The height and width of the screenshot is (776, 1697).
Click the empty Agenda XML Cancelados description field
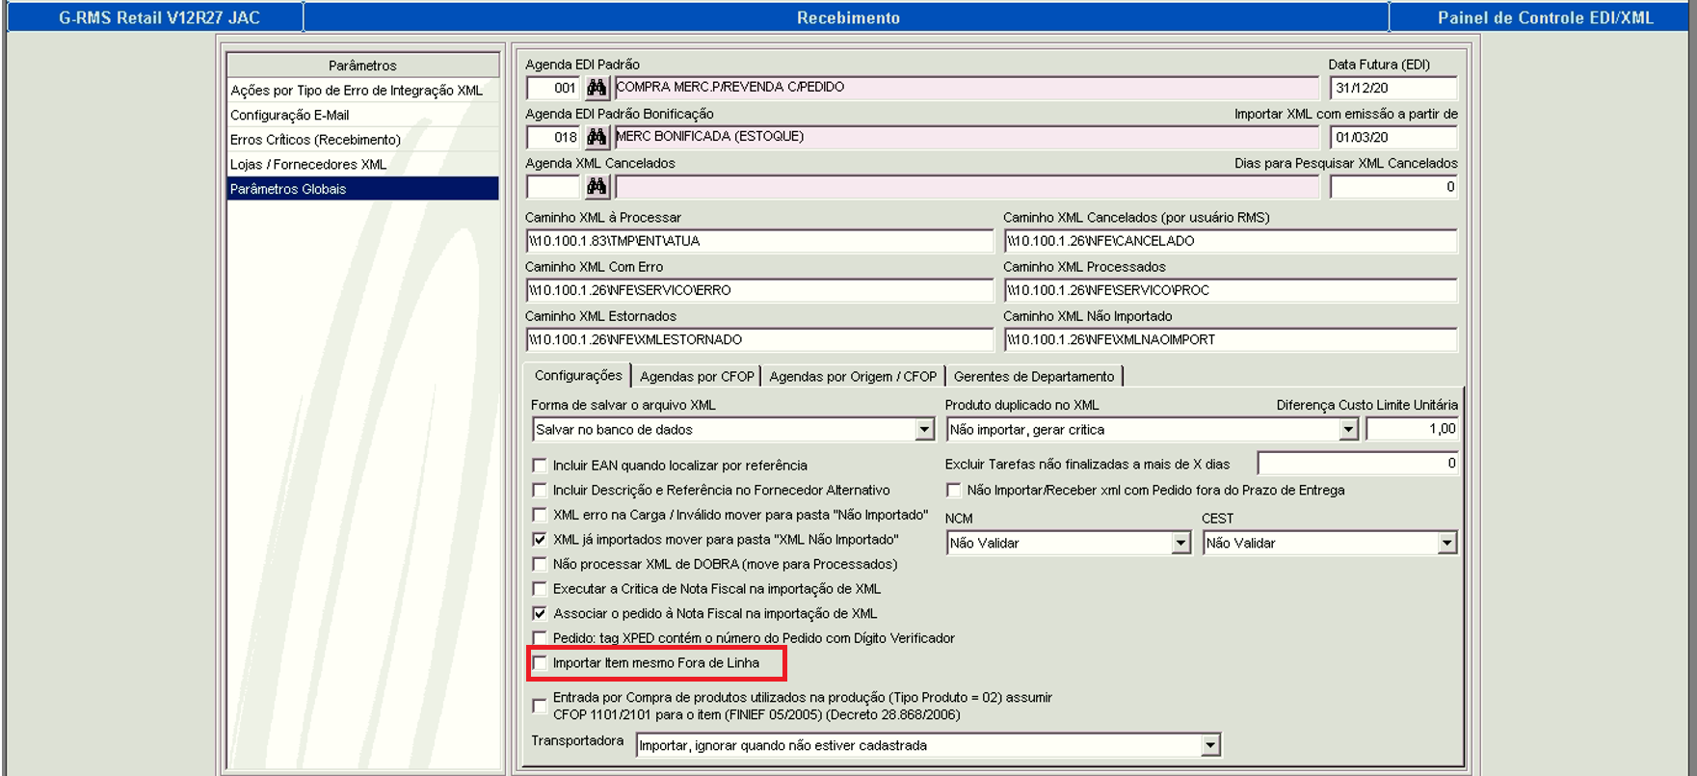(967, 187)
